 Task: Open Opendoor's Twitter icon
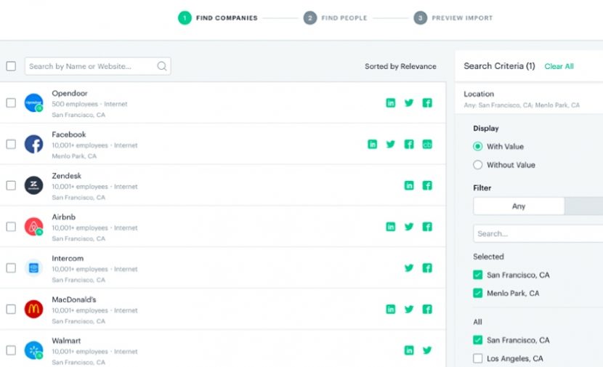click(x=409, y=102)
